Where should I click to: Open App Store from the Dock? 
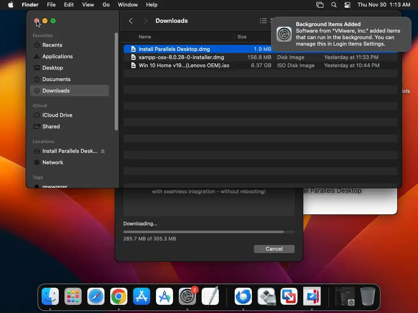pyautogui.click(x=142, y=296)
